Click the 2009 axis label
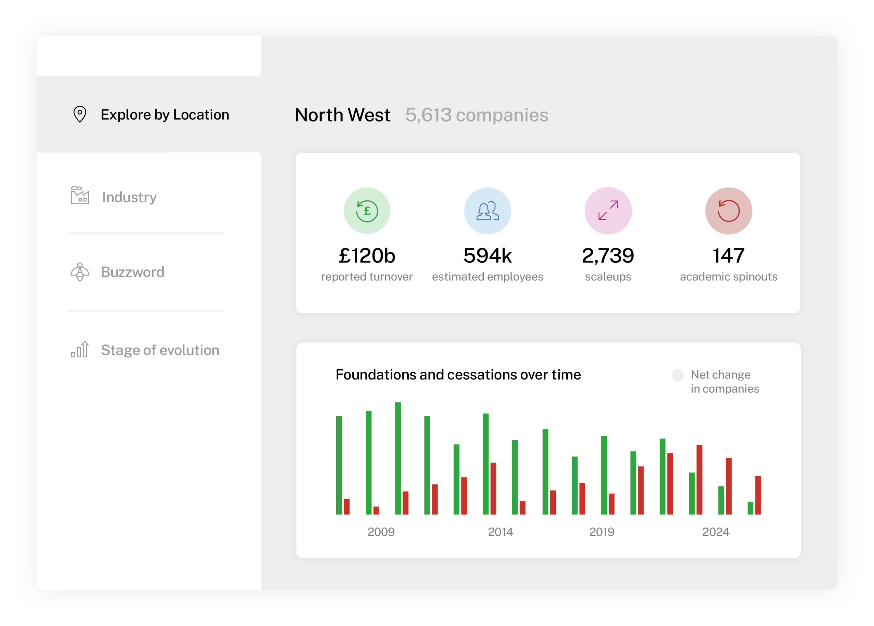This screenshot has width=874, height=626. click(381, 532)
